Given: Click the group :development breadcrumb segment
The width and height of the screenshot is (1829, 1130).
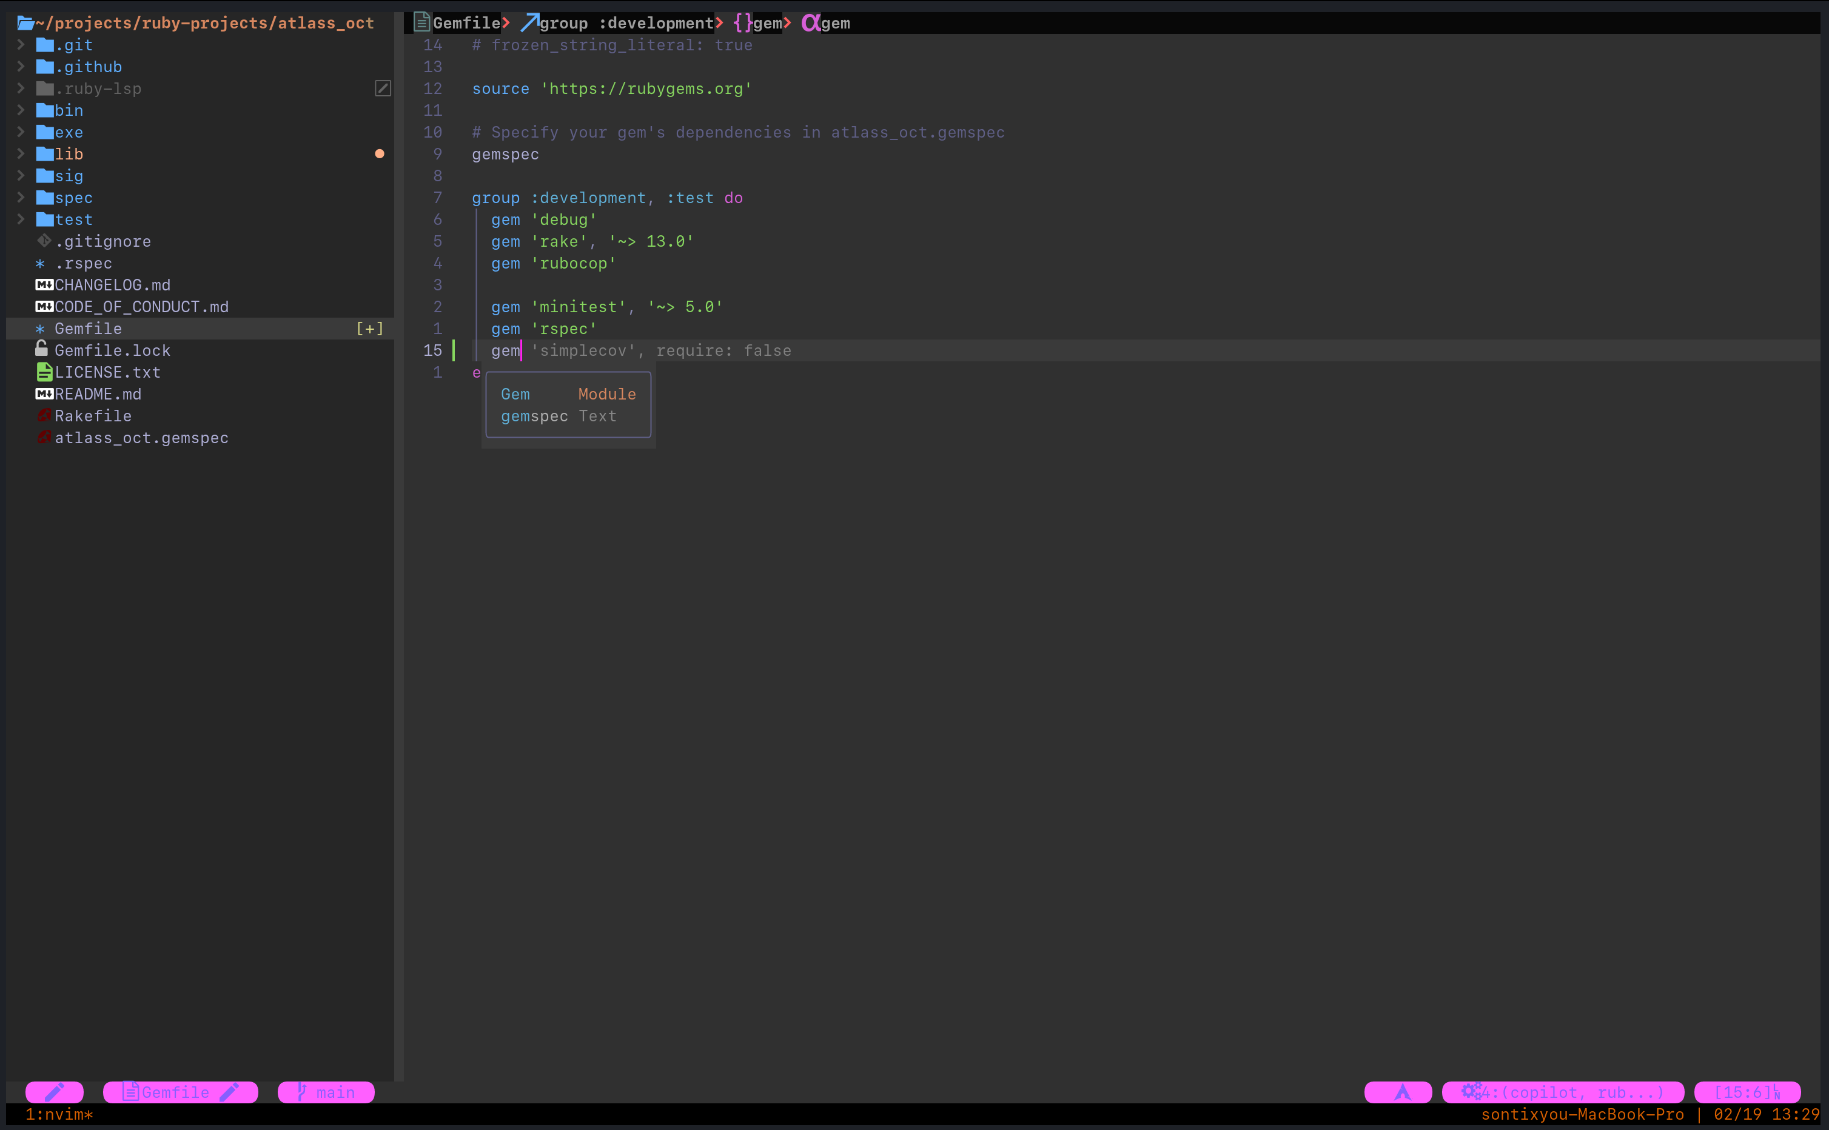Looking at the screenshot, I should click(626, 23).
